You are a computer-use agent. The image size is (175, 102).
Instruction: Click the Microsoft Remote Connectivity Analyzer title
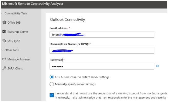[33, 4]
